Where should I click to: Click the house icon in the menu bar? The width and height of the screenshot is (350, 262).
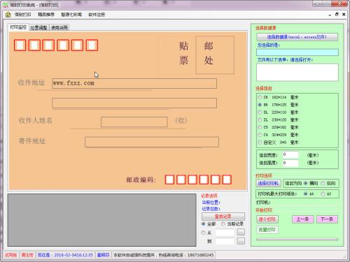point(8,15)
